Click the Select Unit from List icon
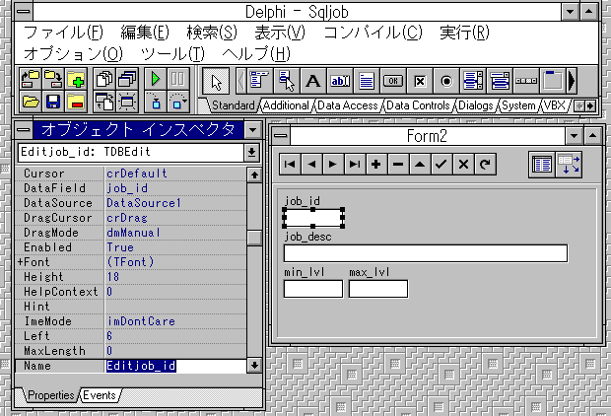This screenshot has width=611, height=416. 104,80
